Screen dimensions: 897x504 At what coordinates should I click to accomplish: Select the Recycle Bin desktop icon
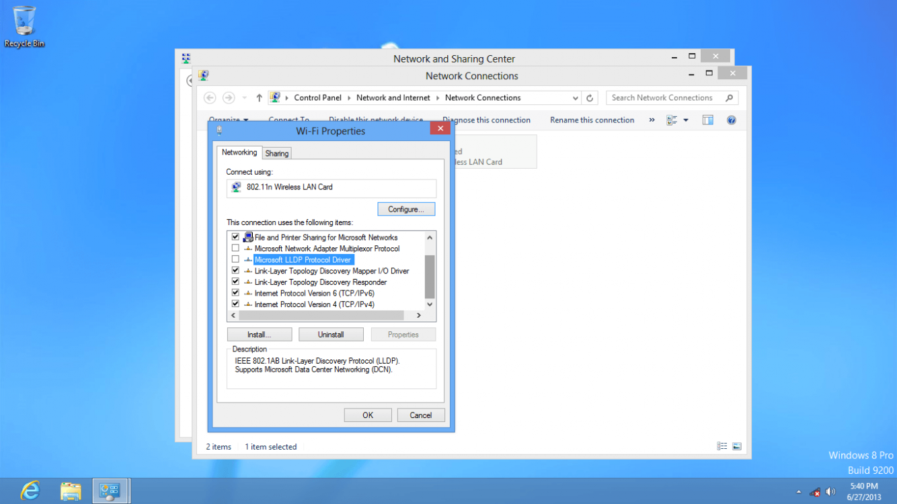pos(24,27)
